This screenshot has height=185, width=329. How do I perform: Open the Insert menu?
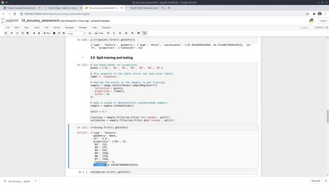[x=36, y=27]
